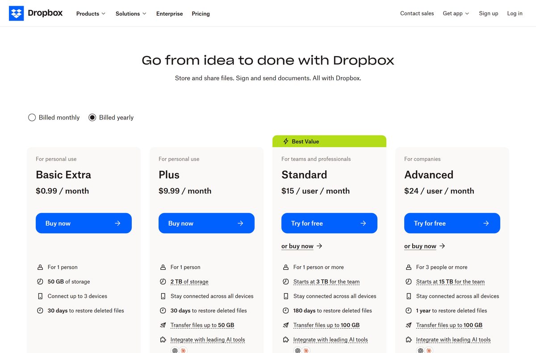
Task: Click puzzle icon in Standard AI tools row
Action: [286, 340]
